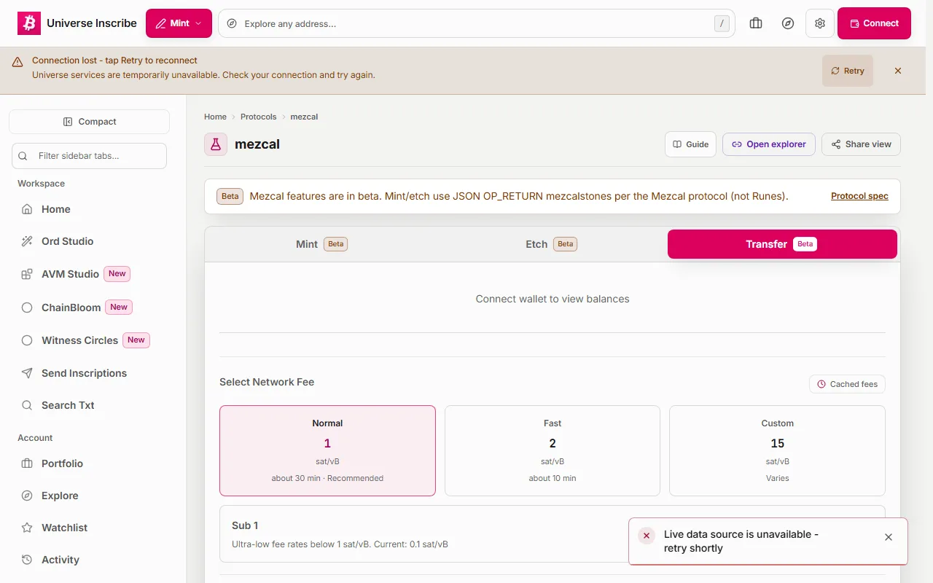Focus the Explore any address search field
The image size is (933, 583).
pos(477,23)
